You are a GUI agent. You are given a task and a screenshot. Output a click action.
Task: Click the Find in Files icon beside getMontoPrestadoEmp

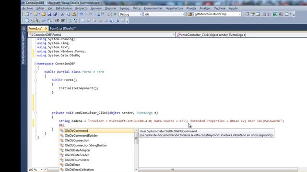click(190, 14)
